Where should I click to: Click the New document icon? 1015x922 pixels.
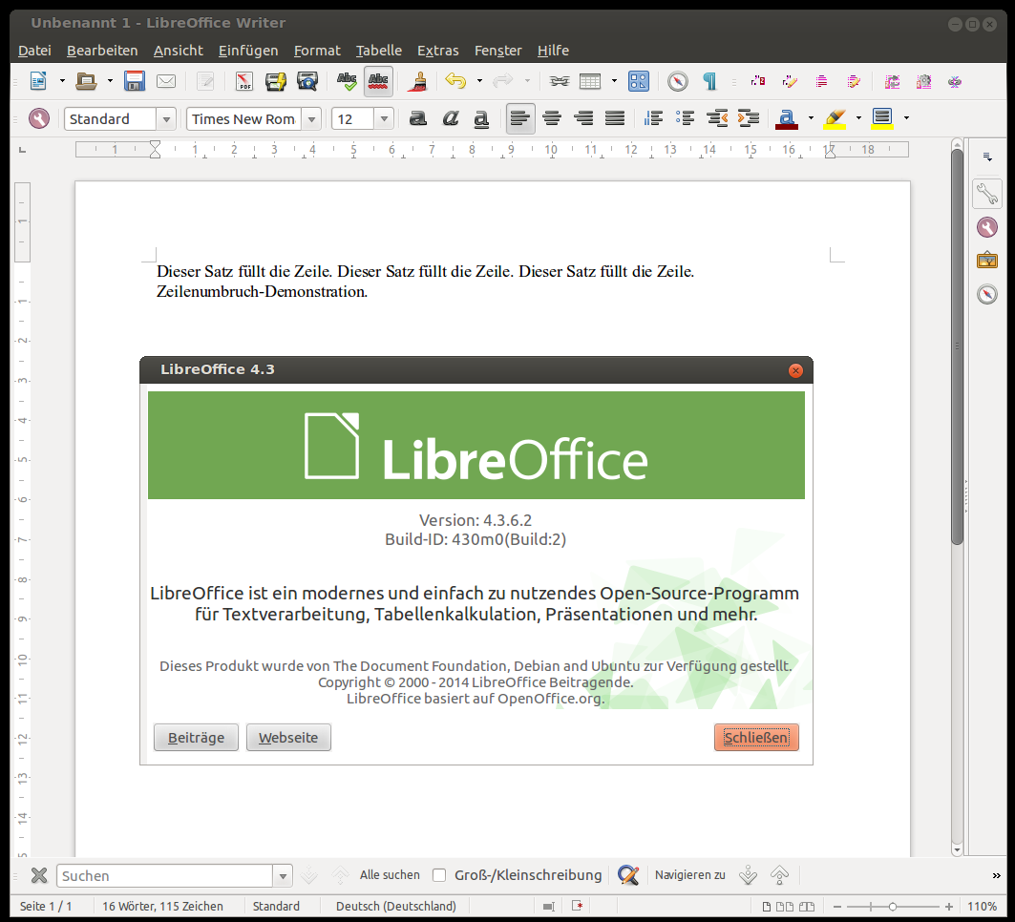coord(38,81)
